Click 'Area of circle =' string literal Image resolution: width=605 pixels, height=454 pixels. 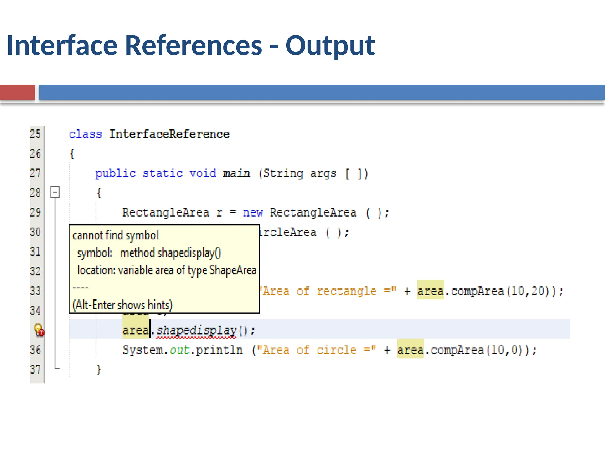pos(316,350)
